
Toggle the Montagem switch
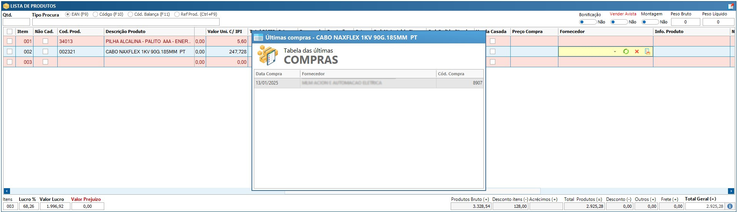click(x=650, y=22)
